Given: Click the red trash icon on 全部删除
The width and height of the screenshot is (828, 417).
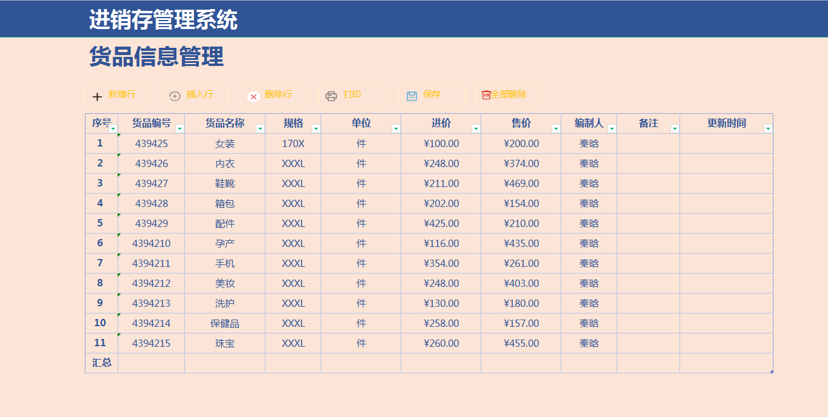Looking at the screenshot, I should point(487,94).
